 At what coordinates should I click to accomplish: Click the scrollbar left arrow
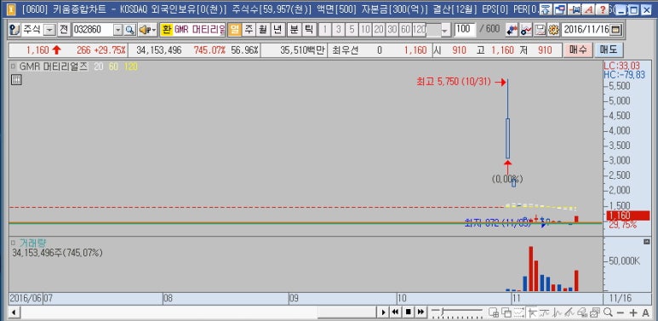[14, 312]
